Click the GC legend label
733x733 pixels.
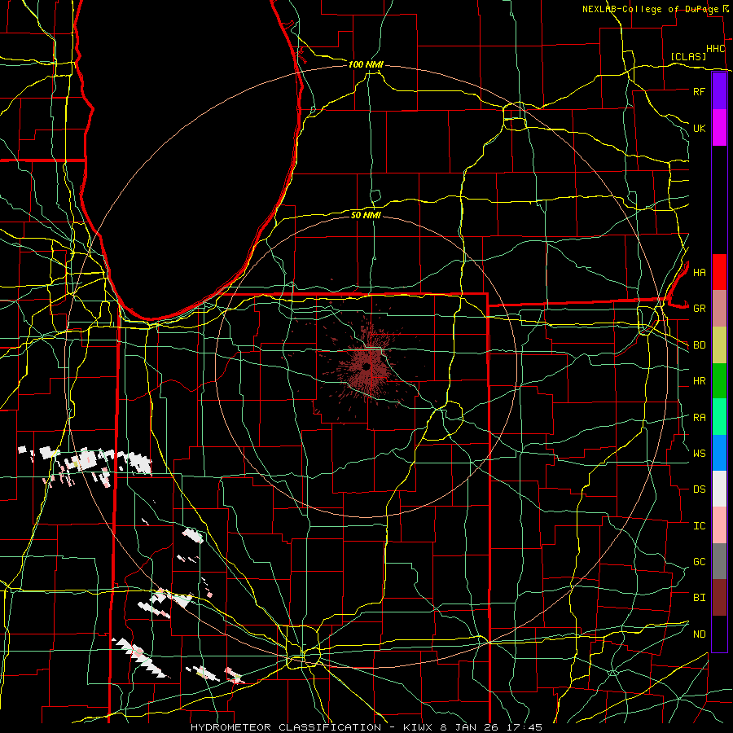[700, 561]
